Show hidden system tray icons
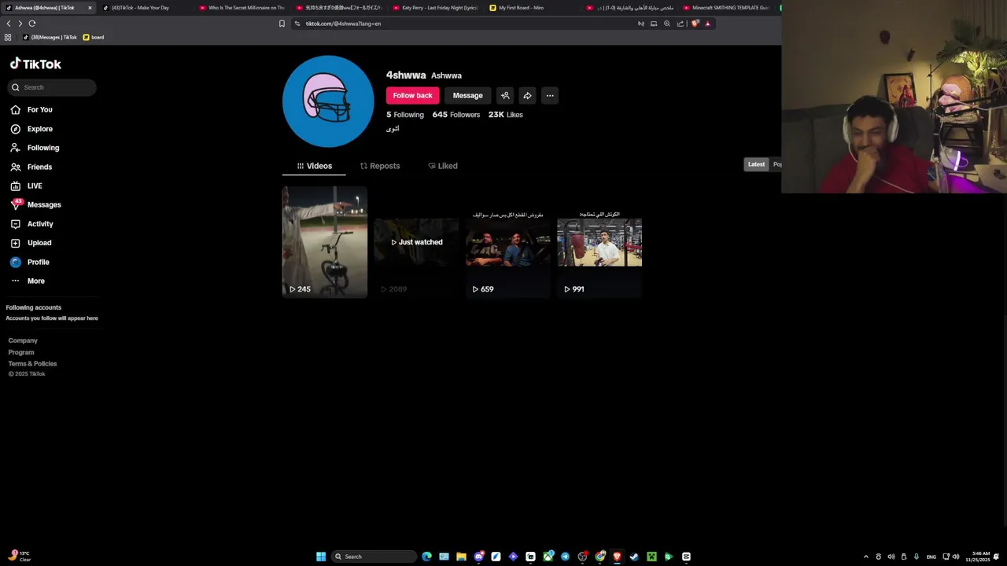Viewport: 1007px width, 566px height. coord(866,557)
